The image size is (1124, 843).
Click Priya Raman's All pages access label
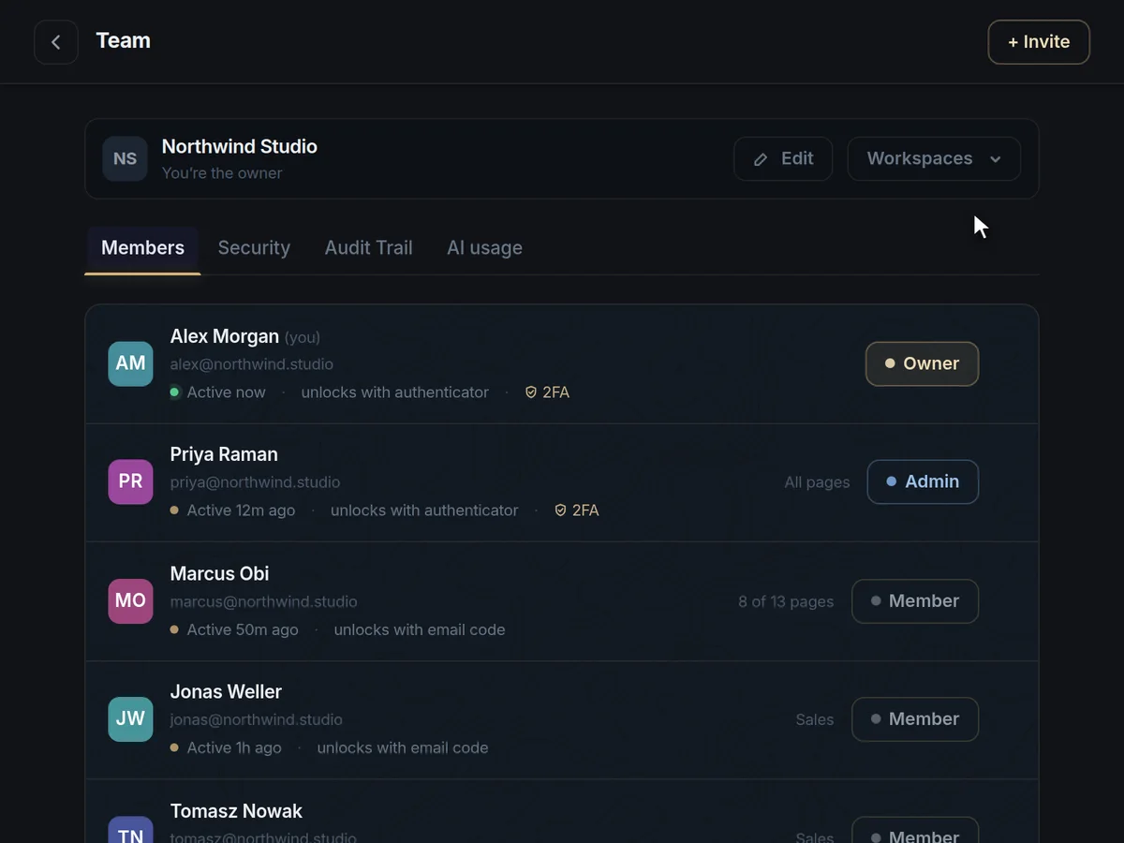pos(817,482)
